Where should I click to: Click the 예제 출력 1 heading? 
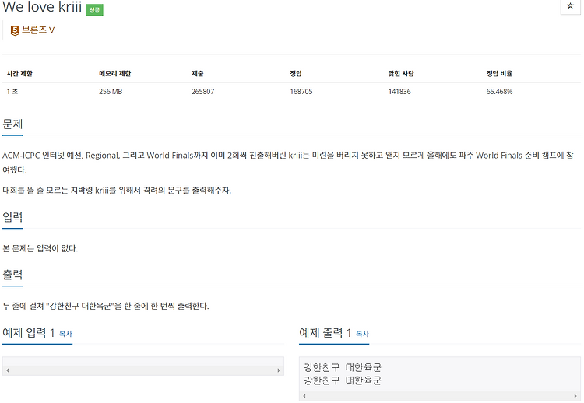325,333
